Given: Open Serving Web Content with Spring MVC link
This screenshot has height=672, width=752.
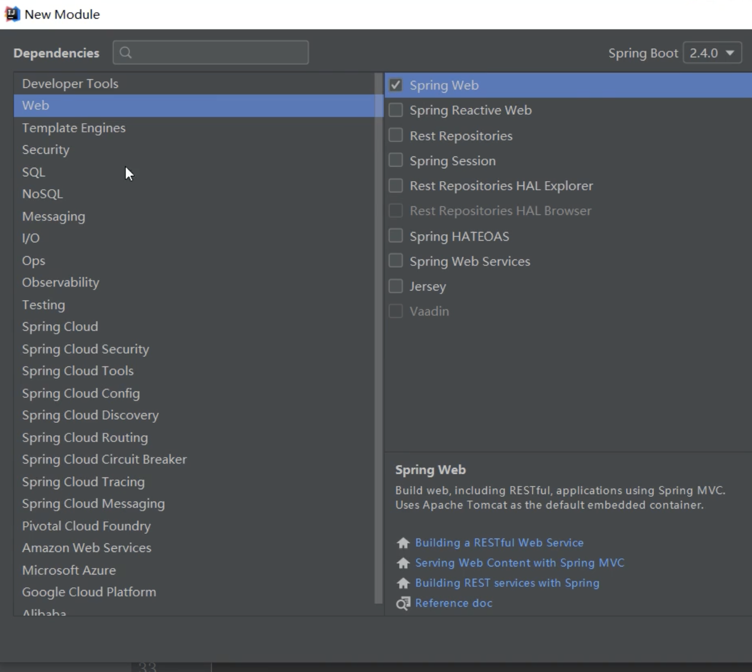Looking at the screenshot, I should [520, 563].
